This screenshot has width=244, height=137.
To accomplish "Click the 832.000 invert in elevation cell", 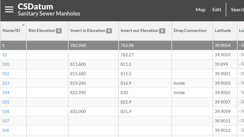I will 78,112.
